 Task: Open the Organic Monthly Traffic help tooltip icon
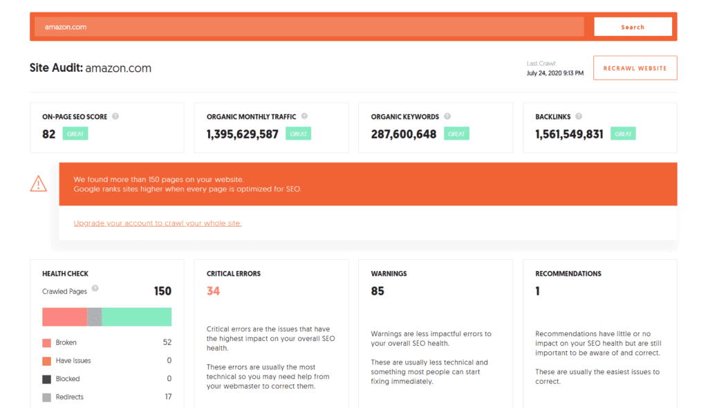(304, 116)
